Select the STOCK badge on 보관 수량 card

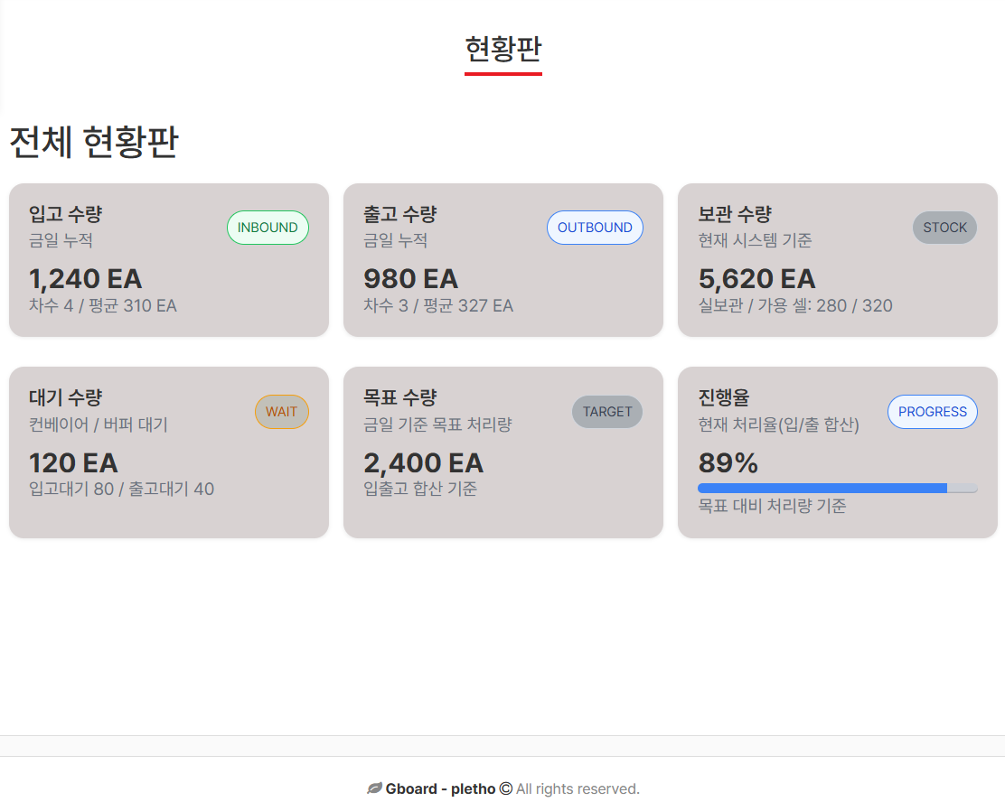[944, 228]
